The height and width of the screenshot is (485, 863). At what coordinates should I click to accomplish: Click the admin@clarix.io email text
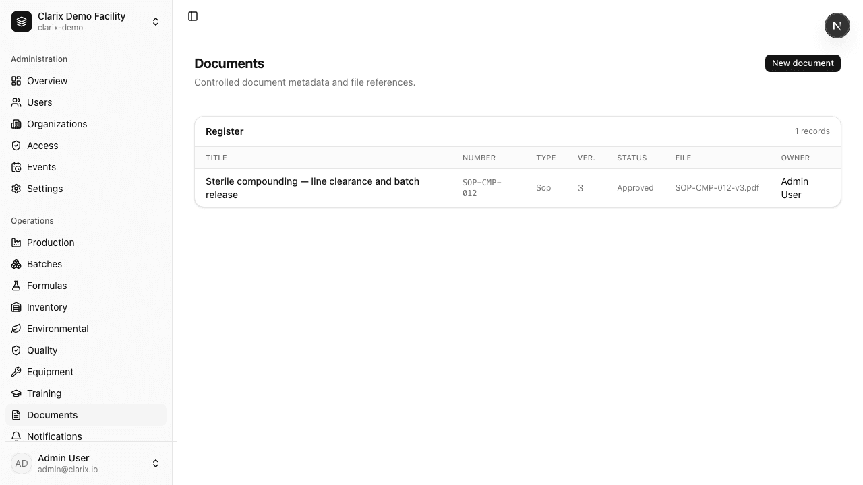point(67,470)
